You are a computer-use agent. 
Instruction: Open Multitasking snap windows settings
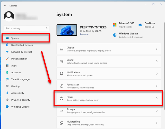[109, 123]
